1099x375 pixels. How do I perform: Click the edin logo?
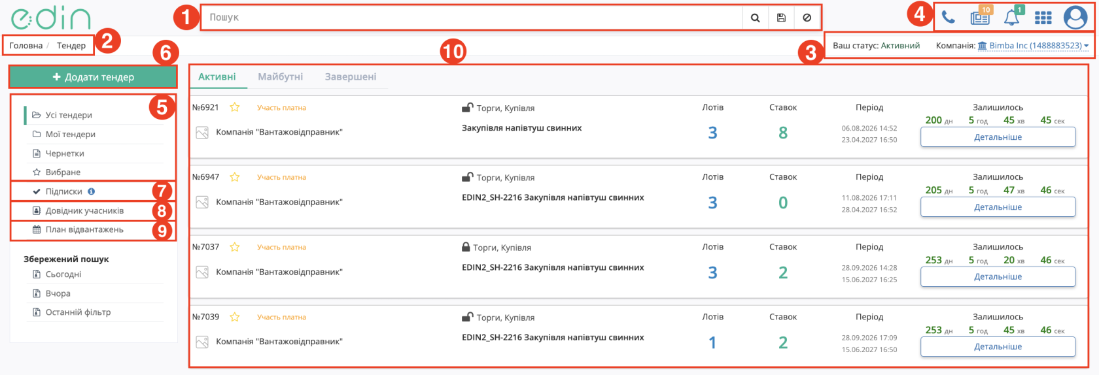51,18
